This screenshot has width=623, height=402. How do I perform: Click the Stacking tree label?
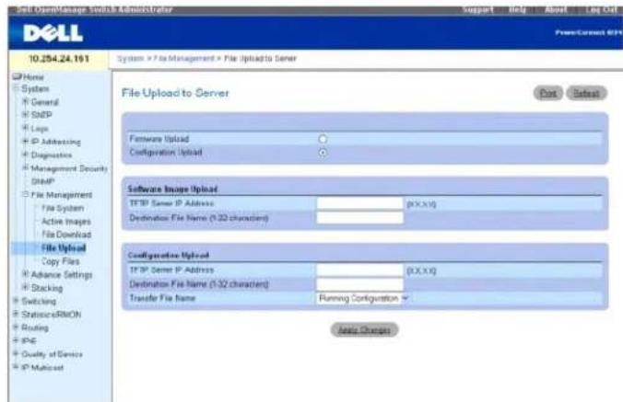[47, 288]
